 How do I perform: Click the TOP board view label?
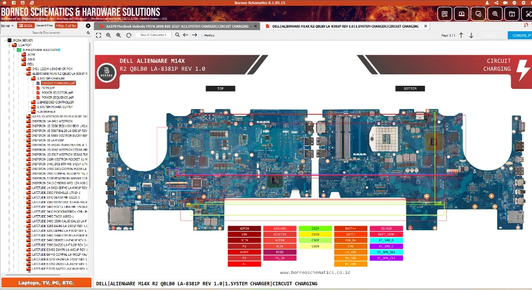[220, 89]
